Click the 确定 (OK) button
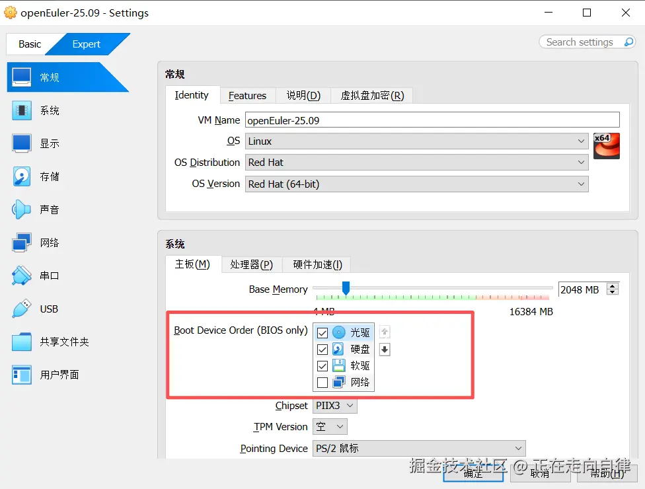This screenshot has width=645, height=489. [x=473, y=473]
